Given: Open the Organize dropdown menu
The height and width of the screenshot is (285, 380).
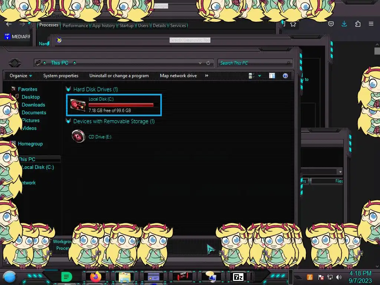Looking at the screenshot, I should point(21,76).
